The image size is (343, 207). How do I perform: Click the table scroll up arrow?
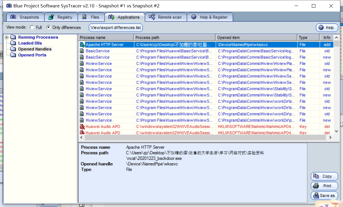pos(336,38)
